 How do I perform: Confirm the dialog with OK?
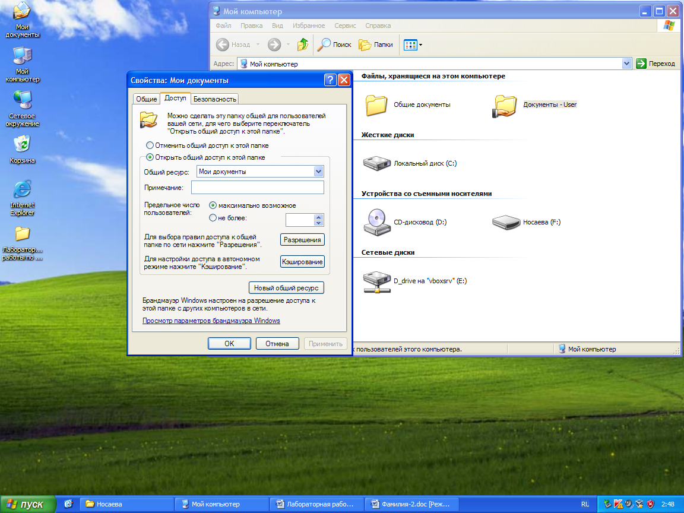[229, 344]
